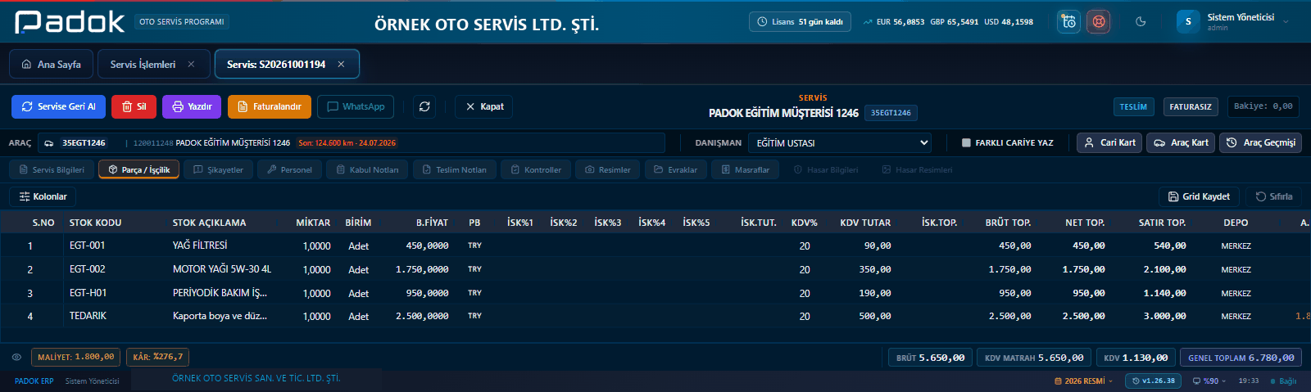Click the EUR exchange rate trend icon

[867, 22]
